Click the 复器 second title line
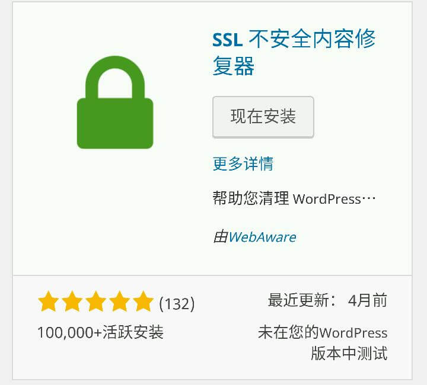 (x=234, y=66)
